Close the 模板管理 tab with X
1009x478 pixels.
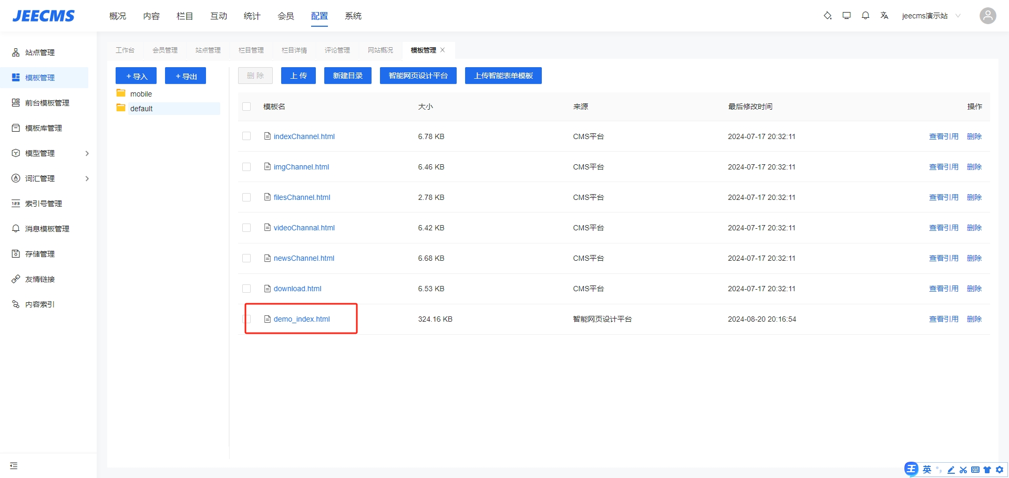tap(442, 50)
